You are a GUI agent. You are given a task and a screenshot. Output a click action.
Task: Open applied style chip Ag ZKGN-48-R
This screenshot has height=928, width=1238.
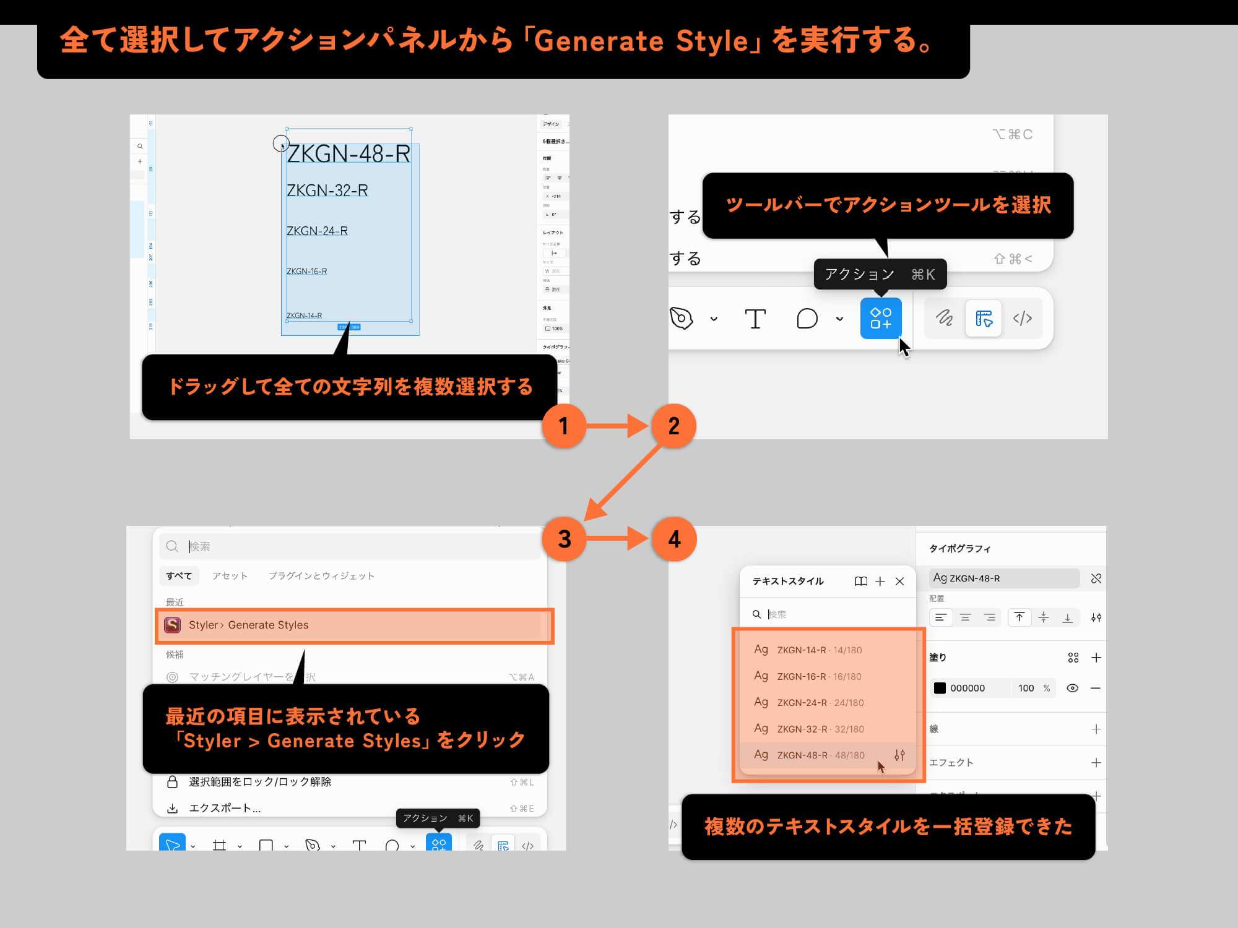tap(1004, 578)
